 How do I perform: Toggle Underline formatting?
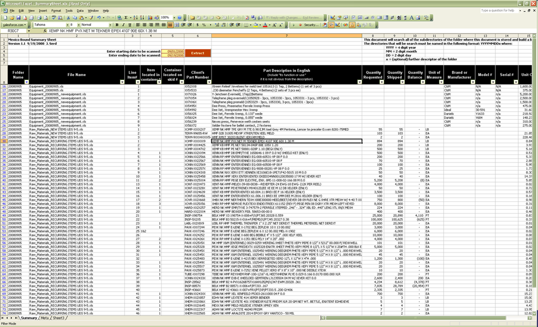tap(129, 24)
